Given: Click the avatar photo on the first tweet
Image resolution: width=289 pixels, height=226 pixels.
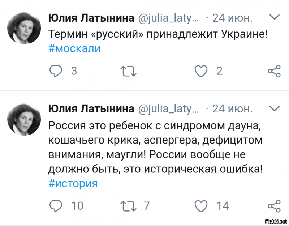Looking at the screenshot, I should (24, 27).
